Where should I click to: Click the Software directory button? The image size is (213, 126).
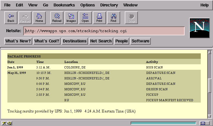click(140, 41)
